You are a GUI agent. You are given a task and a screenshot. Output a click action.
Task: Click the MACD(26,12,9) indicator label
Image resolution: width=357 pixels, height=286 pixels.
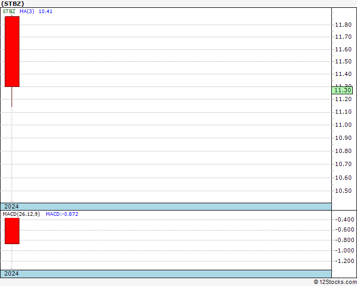[x=21, y=214]
